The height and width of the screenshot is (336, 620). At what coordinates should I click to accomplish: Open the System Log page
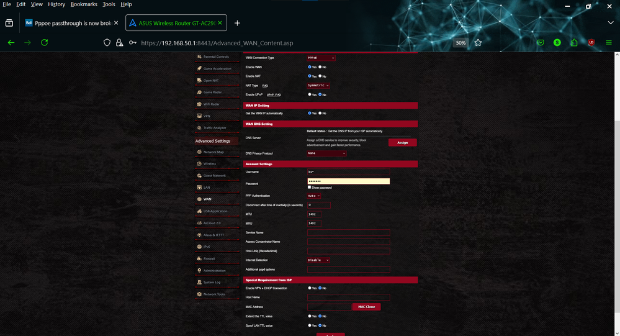[217, 282]
